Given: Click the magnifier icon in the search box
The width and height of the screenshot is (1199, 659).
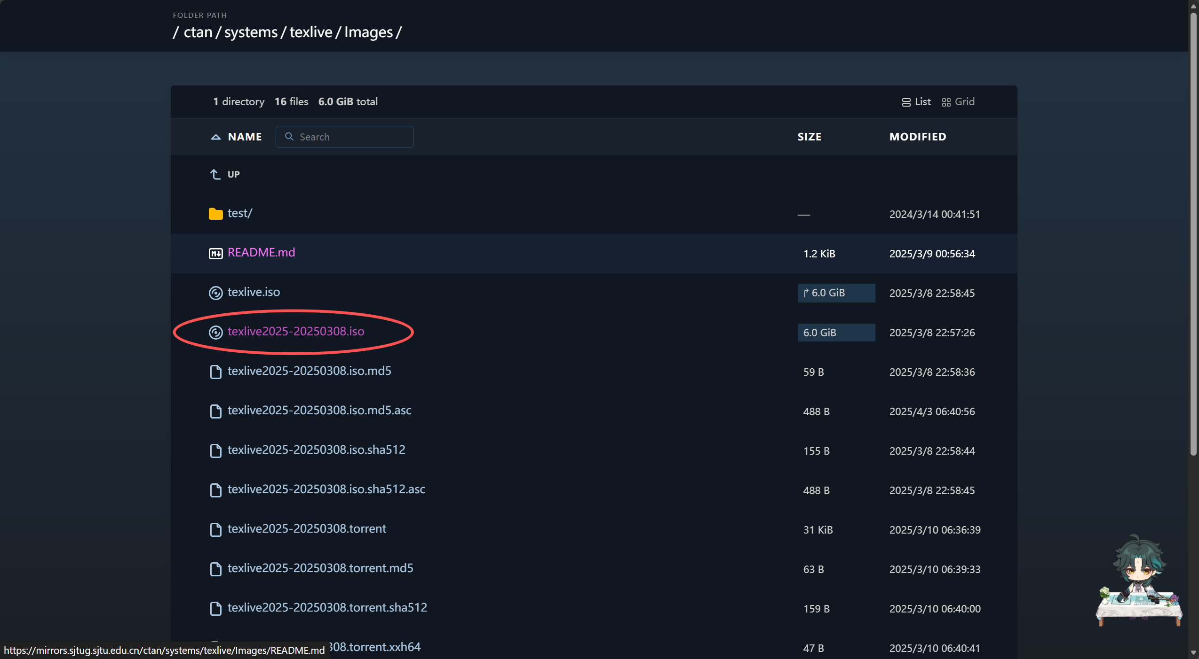Looking at the screenshot, I should [289, 137].
